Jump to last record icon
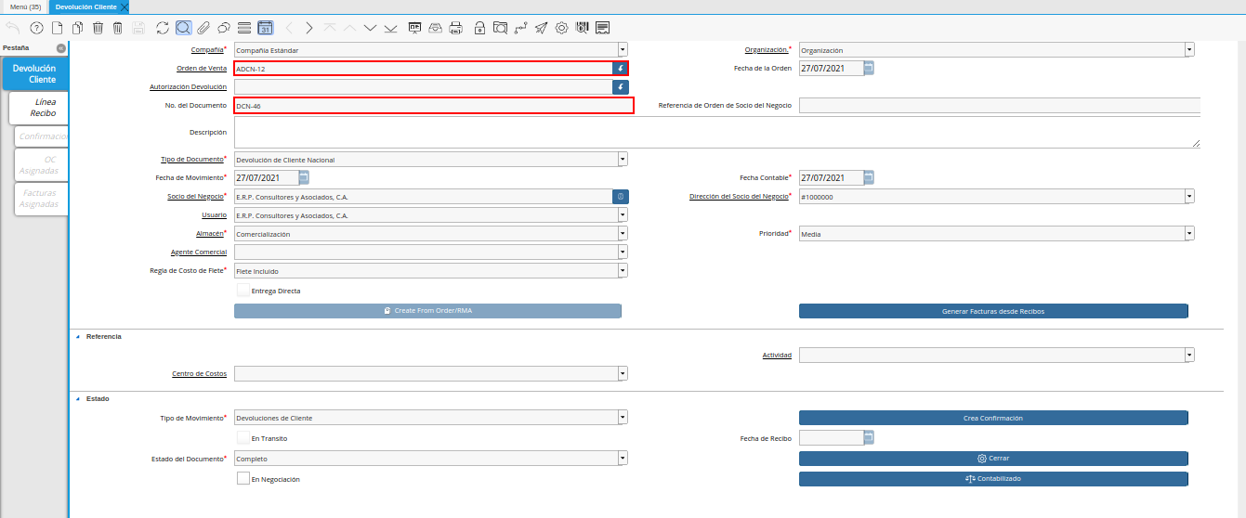This screenshot has width=1246, height=518. click(390, 28)
